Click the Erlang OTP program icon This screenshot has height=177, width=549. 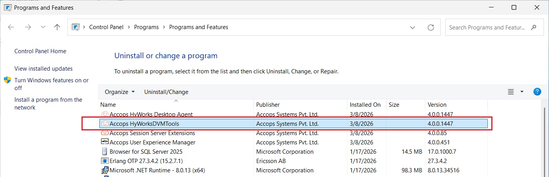point(104,161)
